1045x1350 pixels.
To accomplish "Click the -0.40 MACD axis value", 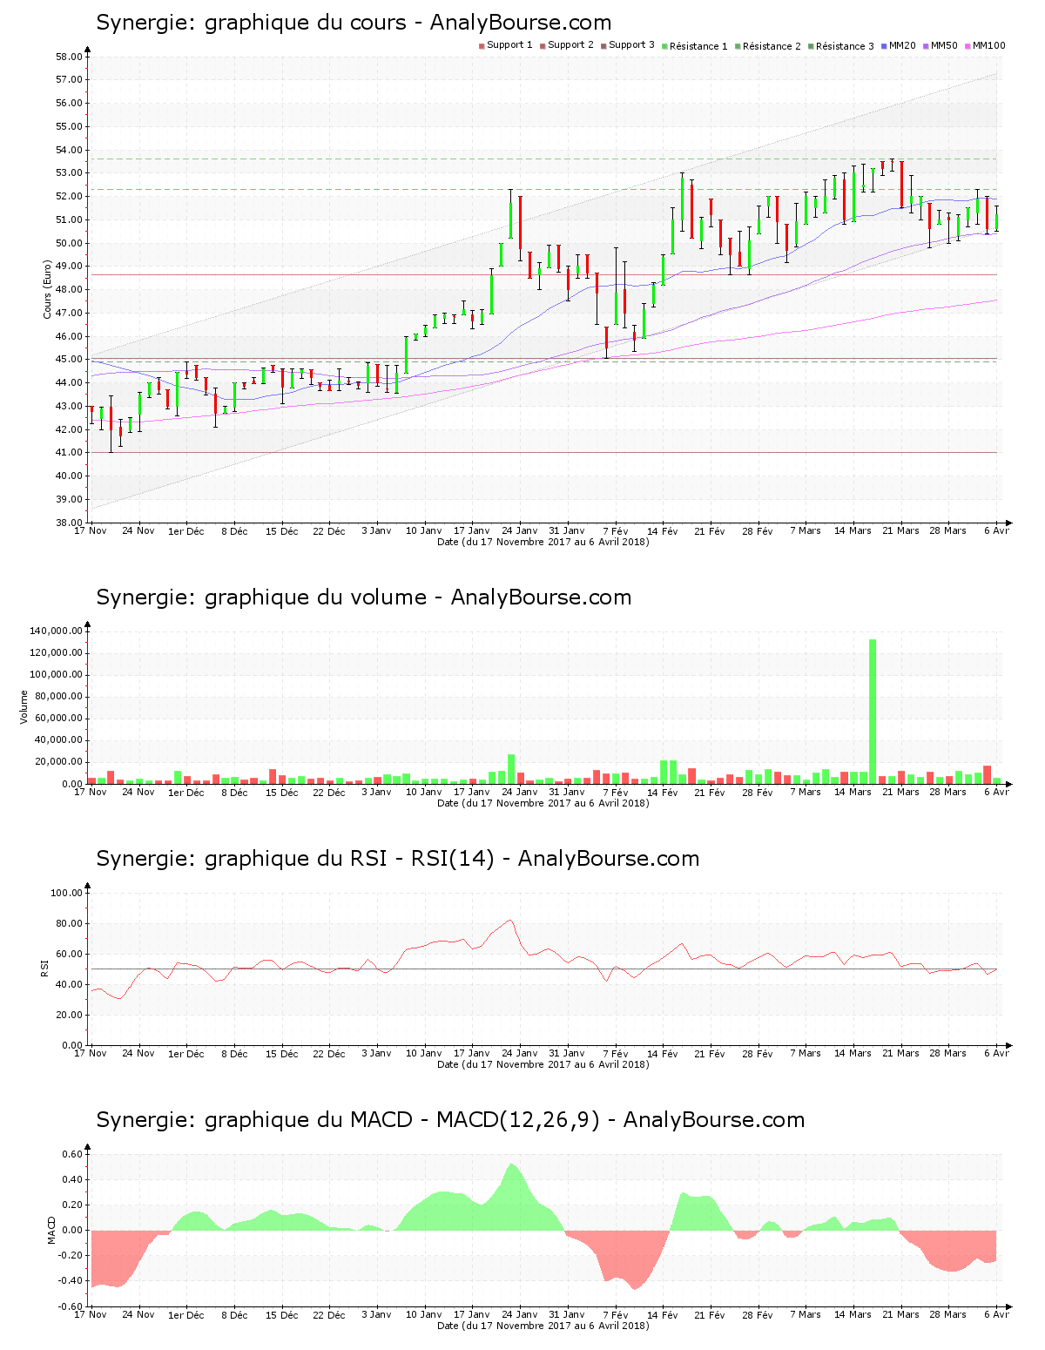I will pos(70,1280).
